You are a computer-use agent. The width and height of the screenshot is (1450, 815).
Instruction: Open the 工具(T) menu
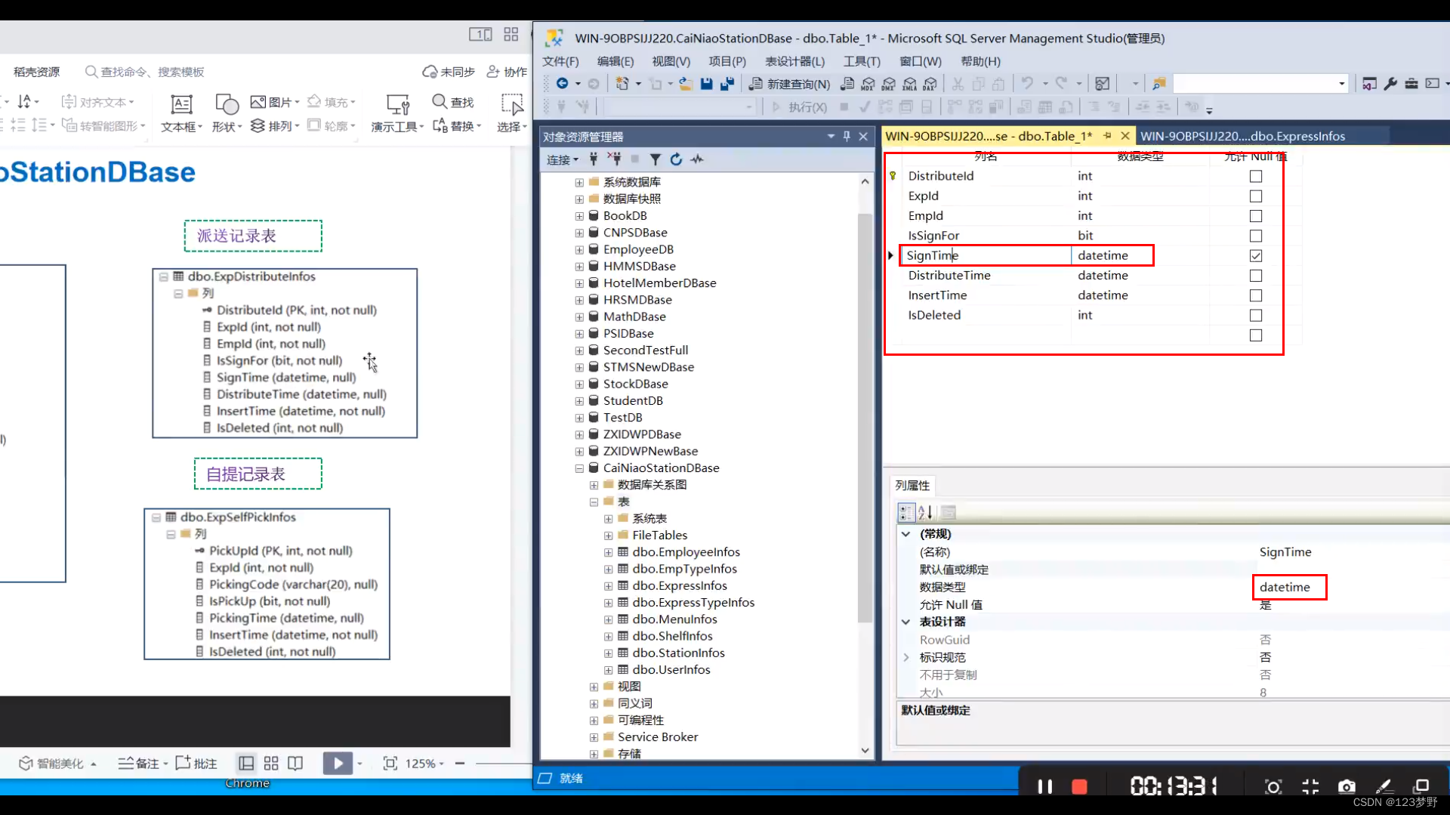tap(862, 61)
